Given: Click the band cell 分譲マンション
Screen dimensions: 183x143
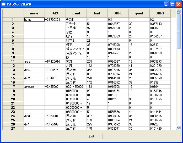Looking at the screenshot, I should coord(76,53).
